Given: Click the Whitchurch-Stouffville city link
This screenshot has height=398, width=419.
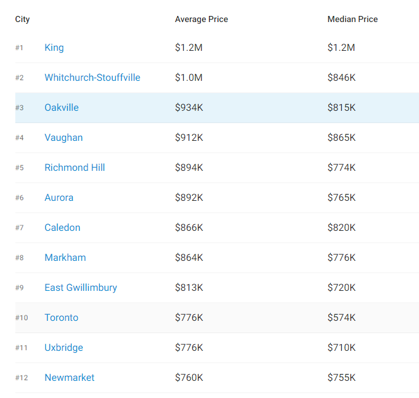Looking at the screenshot, I should point(92,78).
